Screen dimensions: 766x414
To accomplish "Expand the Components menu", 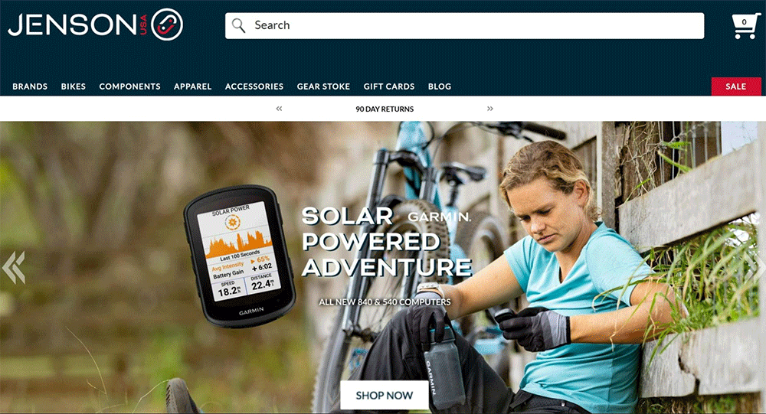I will 129,86.
